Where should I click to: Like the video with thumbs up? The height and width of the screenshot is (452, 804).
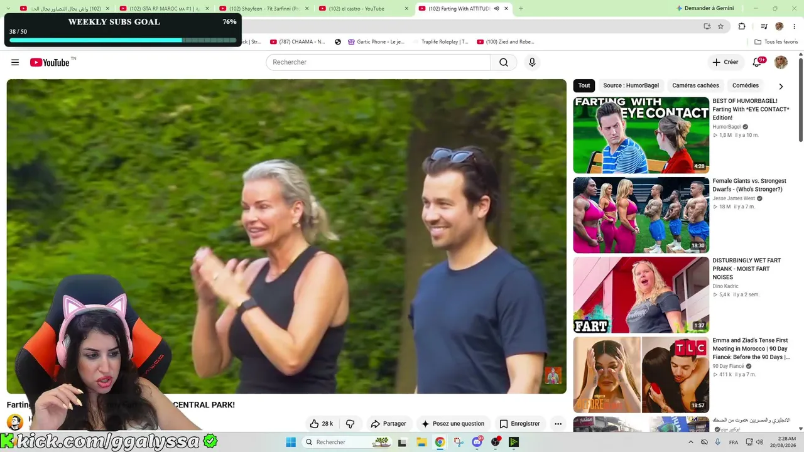pyautogui.click(x=322, y=424)
